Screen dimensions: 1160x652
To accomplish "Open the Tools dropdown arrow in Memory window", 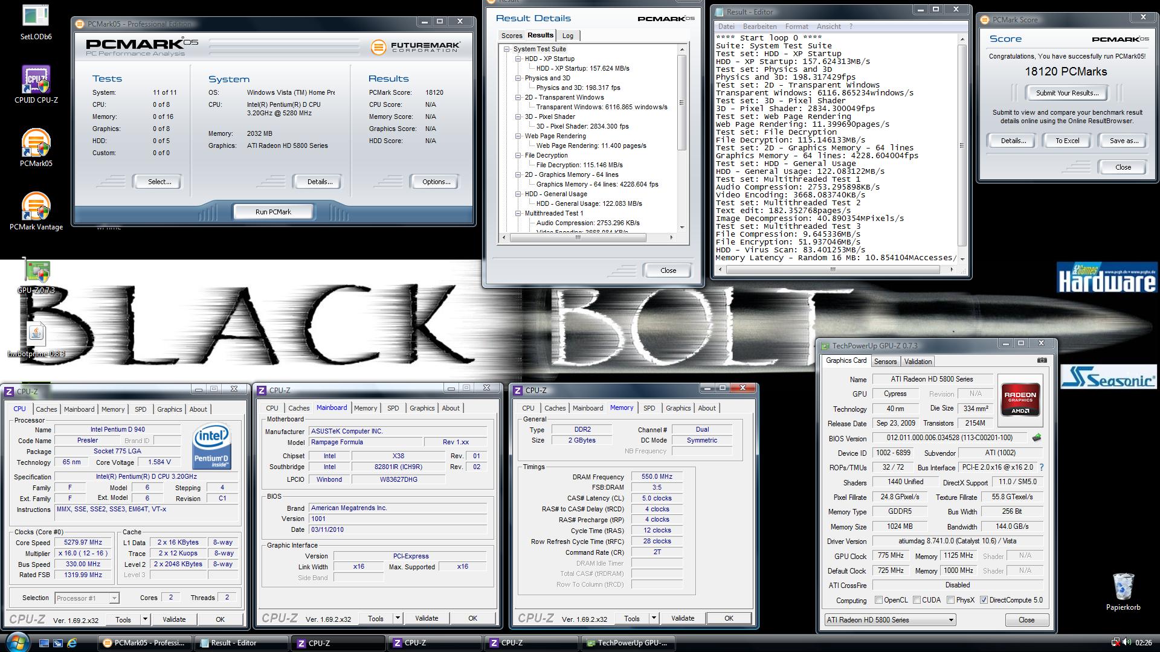I will pos(654,618).
